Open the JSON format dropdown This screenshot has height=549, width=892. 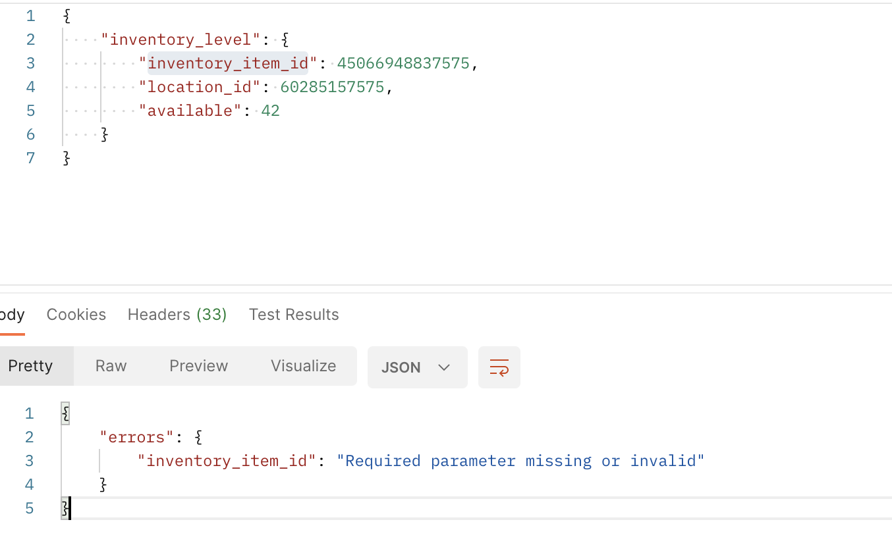[x=416, y=367]
